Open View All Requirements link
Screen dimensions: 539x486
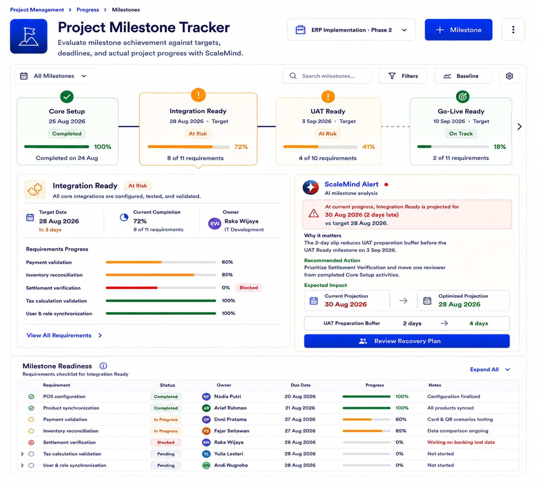[64, 336]
